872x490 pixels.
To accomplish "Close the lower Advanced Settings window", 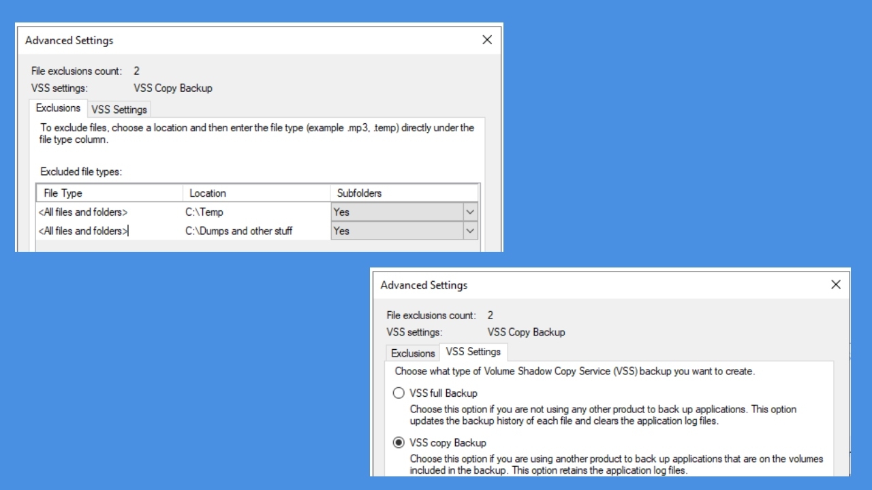I will tap(836, 285).
